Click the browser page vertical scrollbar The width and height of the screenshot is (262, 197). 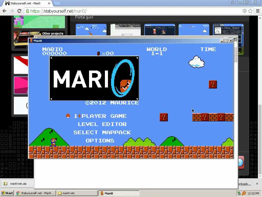click(x=260, y=139)
